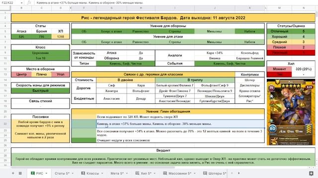This screenshot has height=178, width=318.
Task: Expand the РИС tab dropdown arrow
Action: pyautogui.click(x=46, y=174)
